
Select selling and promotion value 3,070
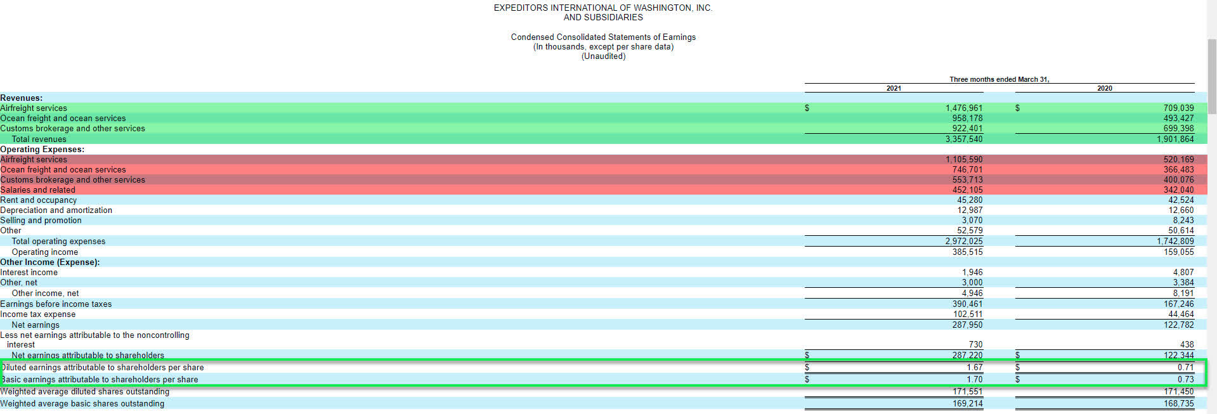[972, 221]
